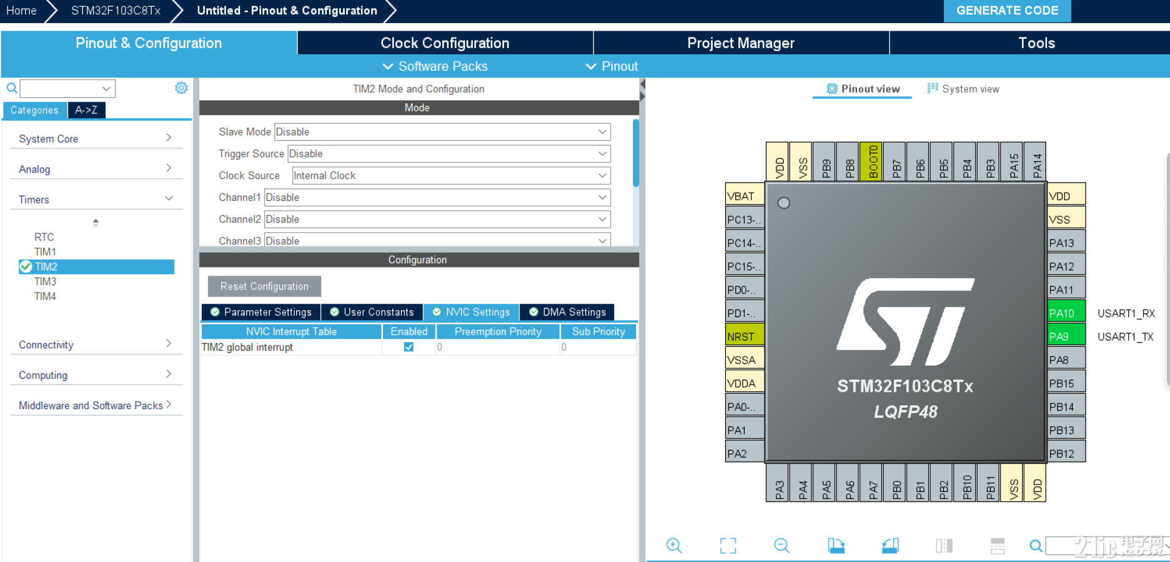Click the zoom out icon below pinout
Viewport: 1170px width, 562px height.
[781, 546]
